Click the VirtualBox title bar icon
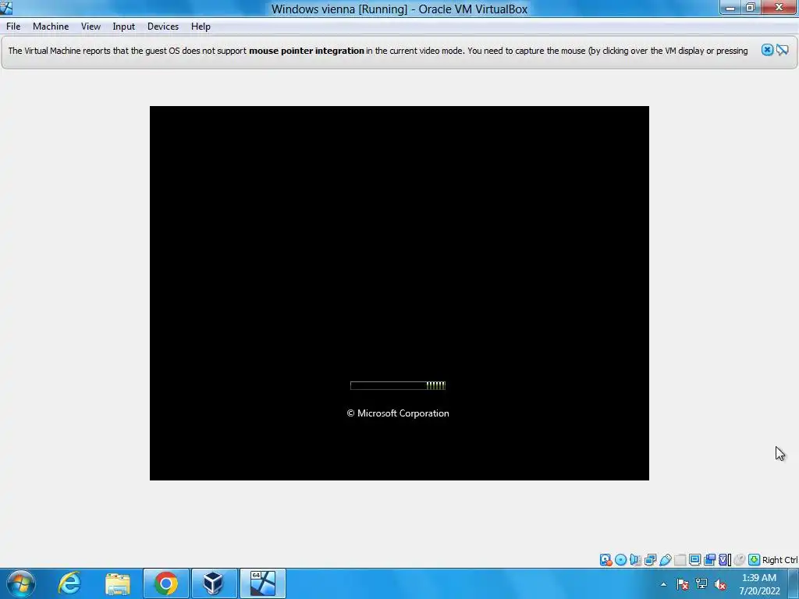The height and width of the screenshot is (599, 799). pos(6,8)
